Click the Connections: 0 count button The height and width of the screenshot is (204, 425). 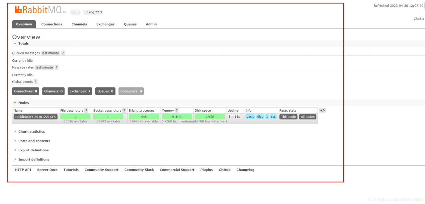[x=26, y=91]
